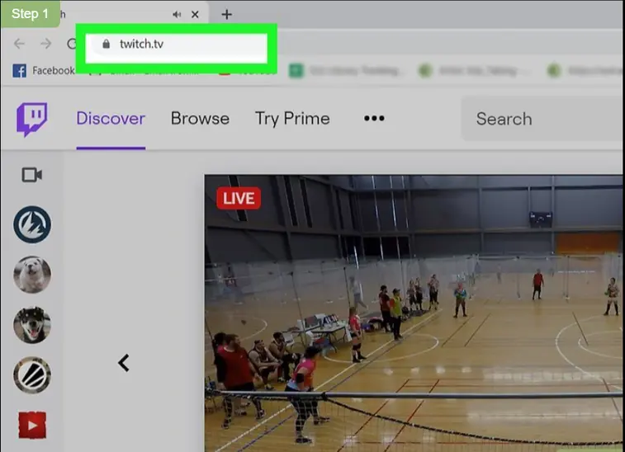The width and height of the screenshot is (625, 452).
Task: Open the Browse tab
Action: [200, 119]
